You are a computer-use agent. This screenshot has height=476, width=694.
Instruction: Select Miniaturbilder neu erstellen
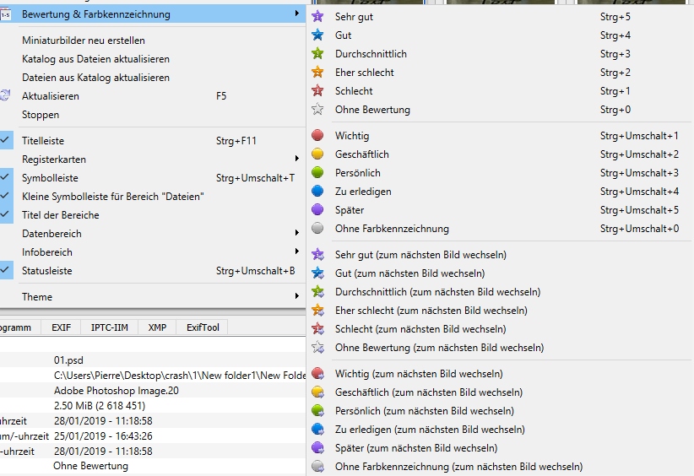[x=84, y=41]
